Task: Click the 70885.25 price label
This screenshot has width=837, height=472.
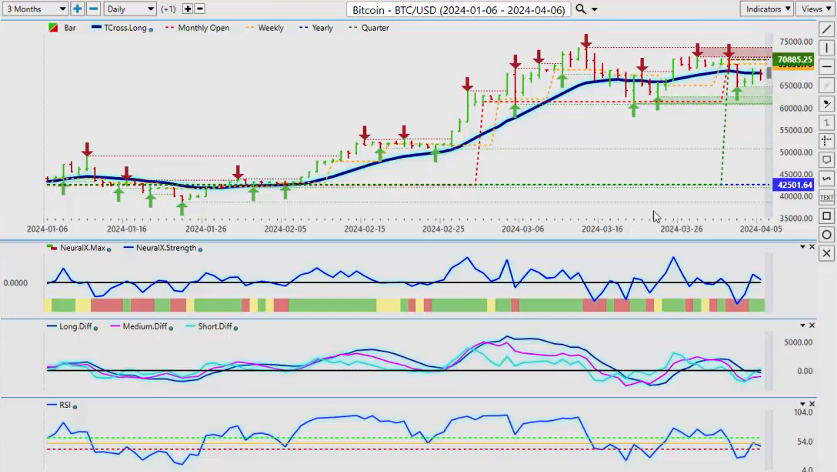Action: tap(792, 59)
